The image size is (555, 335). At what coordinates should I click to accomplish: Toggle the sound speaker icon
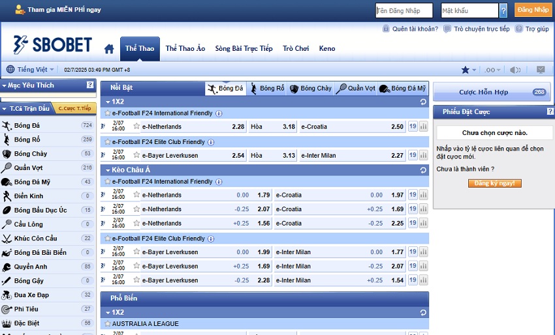pos(515,70)
